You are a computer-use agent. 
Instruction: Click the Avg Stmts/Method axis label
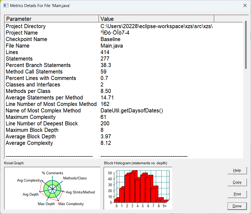pos(80,192)
